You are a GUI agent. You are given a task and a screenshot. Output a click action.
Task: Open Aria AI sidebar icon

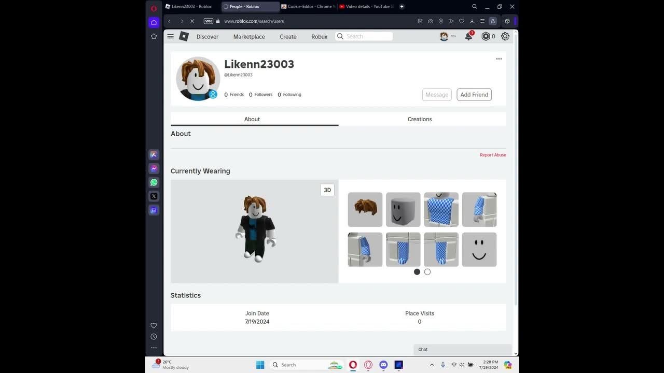154,154
